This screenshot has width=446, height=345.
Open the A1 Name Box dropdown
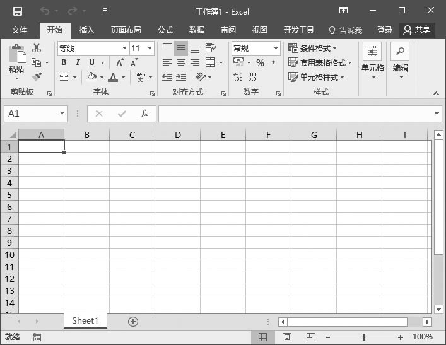(62, 113)
